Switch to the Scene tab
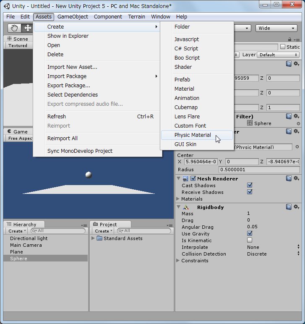Image resolution: width=305 pixels, height=324 pixels. (x=18, y=39)
